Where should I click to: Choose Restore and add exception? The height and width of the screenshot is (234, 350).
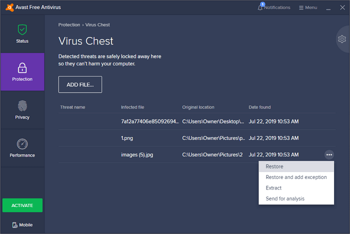point(296,177)
